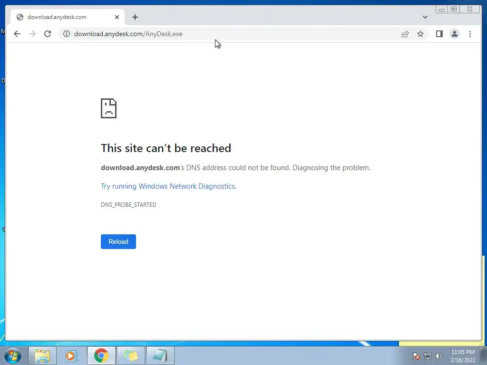487x365 pixels.
Task: Expand the tab search chevron
Action: (x=425, y=17)
